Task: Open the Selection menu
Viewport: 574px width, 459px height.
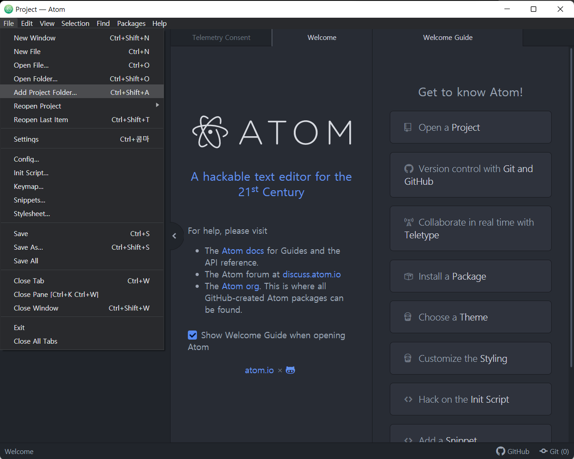Action: point(75,23)
